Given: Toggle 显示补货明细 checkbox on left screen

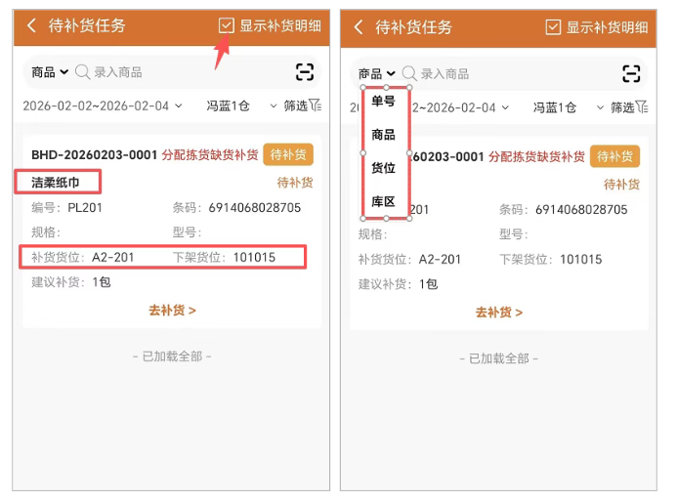Looking at the screenshot, I should (226, 25).
